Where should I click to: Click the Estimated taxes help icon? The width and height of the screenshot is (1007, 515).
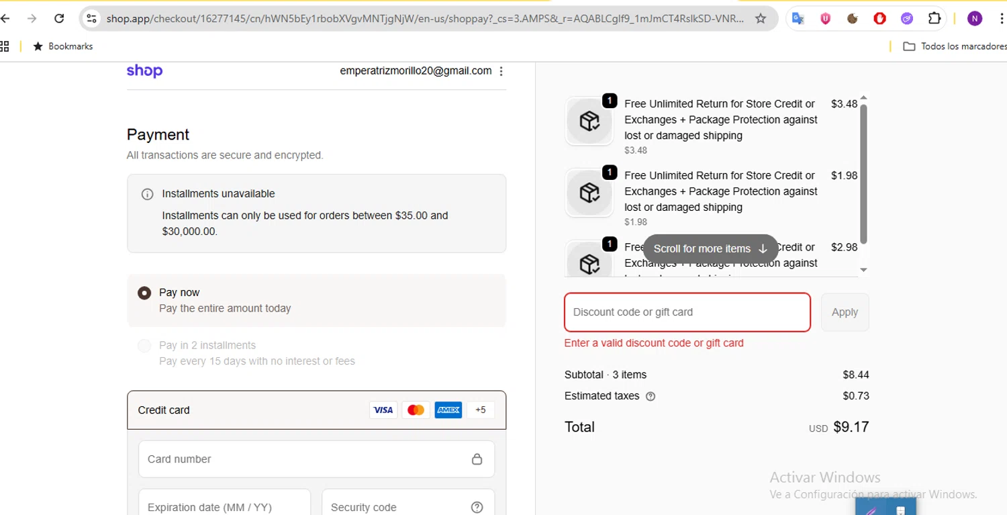pos(650,396)
